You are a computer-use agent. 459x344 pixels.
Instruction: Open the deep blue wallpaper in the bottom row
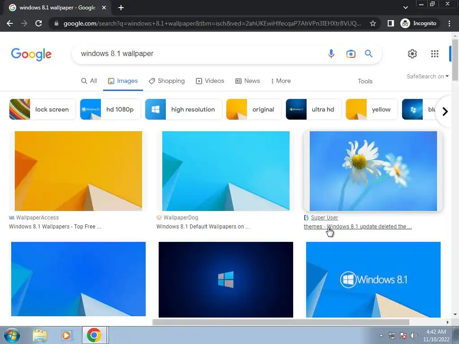[78, 279]
